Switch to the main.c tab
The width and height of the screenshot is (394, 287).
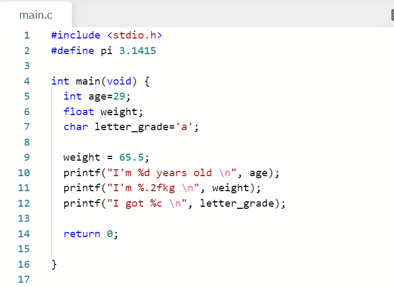[35, 15]
